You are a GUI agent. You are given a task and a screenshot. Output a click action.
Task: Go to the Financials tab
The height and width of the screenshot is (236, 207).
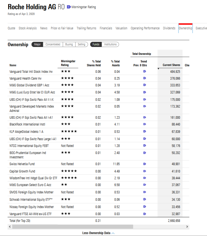[106, 28]
